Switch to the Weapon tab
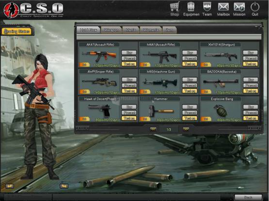 [111, 30]
